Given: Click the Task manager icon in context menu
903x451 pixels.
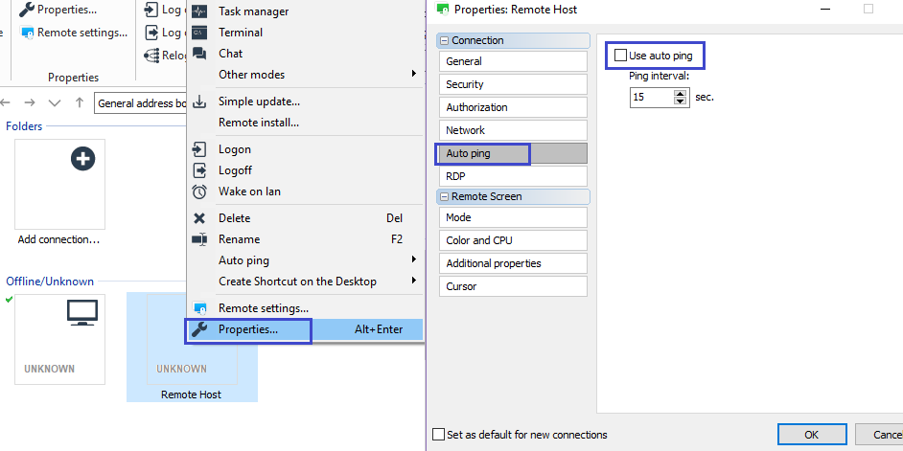Looking at the screenshot, I should (199, 11).
